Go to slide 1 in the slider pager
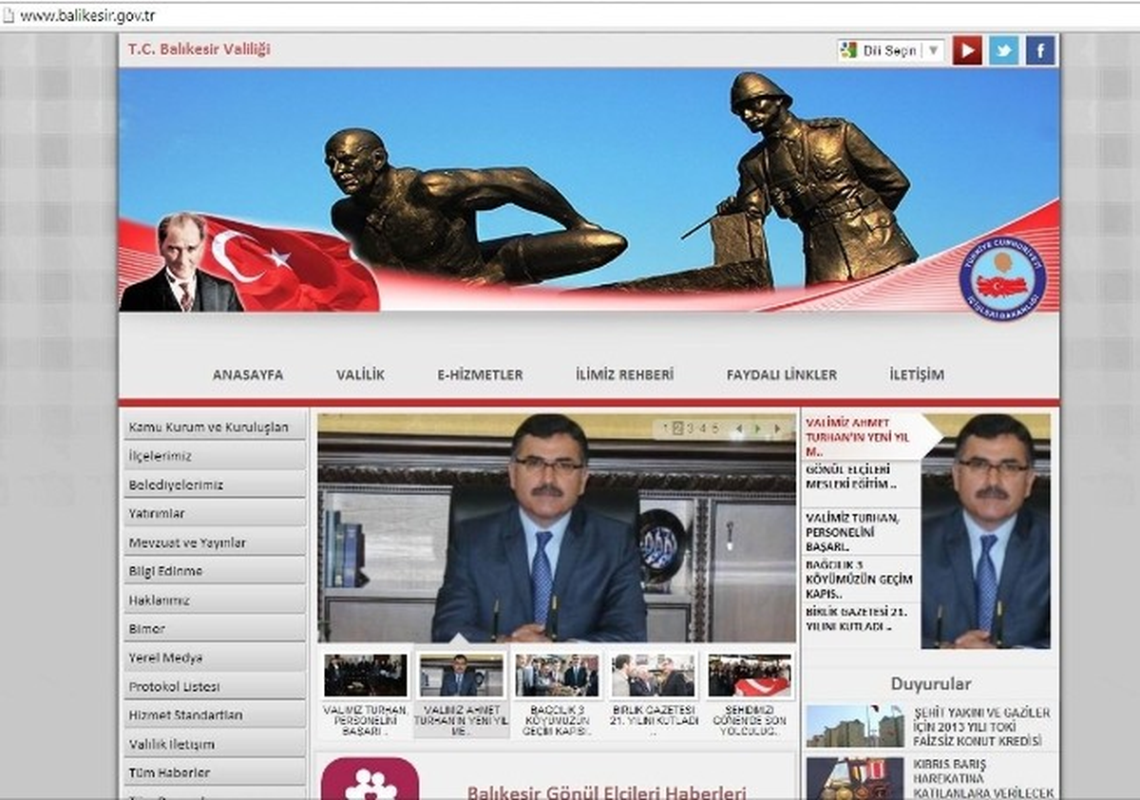The height and width of the screenshot is (800, 1140). click(667, 429)
